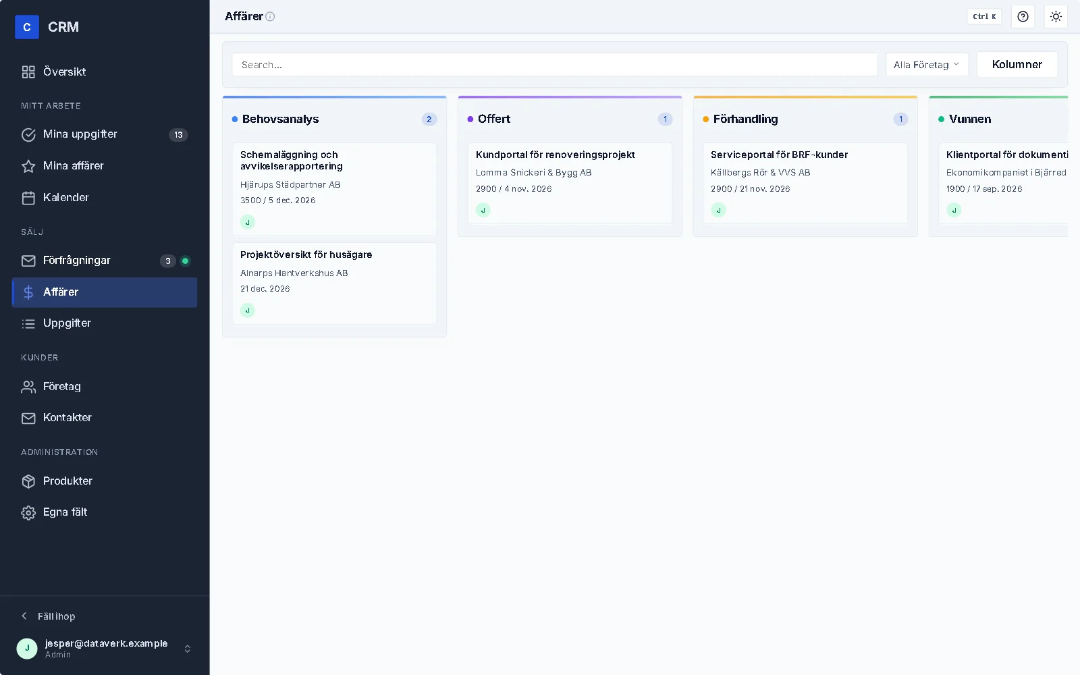Go to Förfrågningar in the sidebar
The image size is (1080, 675).
click(x=105, y=261)
